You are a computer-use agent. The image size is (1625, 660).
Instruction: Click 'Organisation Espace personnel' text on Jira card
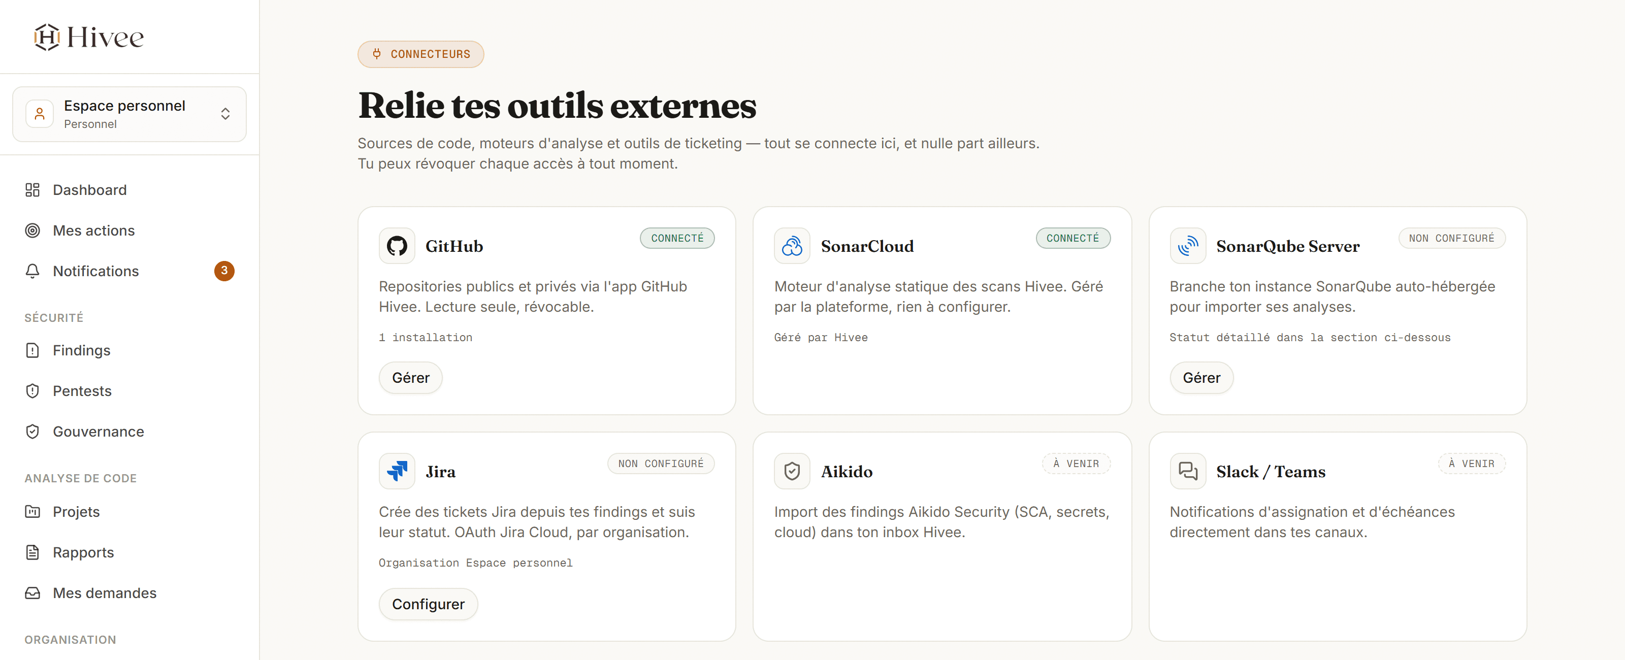pos(475,563)
